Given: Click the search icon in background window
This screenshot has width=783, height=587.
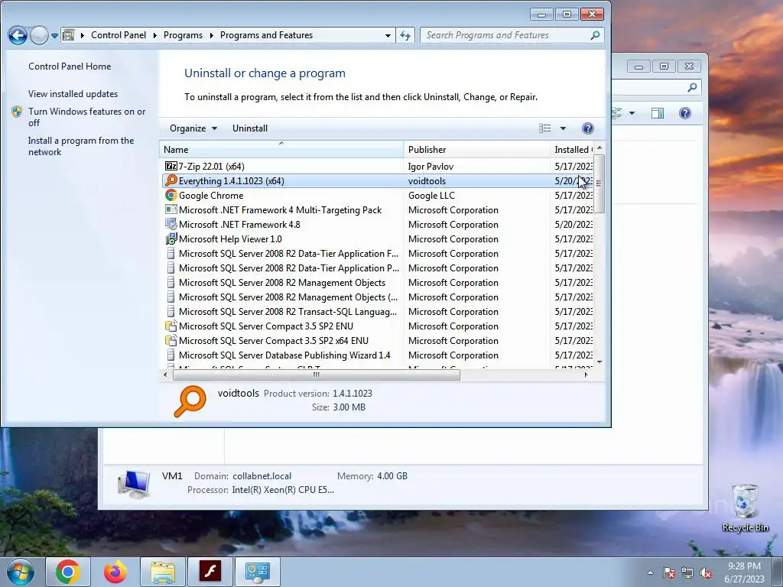Looking at the screenshot, I should (x=692, y=87).
